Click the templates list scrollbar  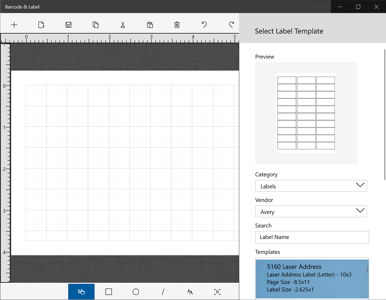368,269
